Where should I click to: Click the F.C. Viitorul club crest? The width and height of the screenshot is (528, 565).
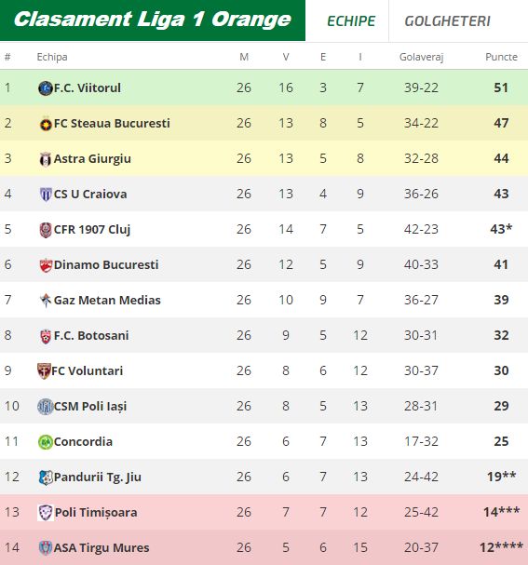[x=46, y=87]
